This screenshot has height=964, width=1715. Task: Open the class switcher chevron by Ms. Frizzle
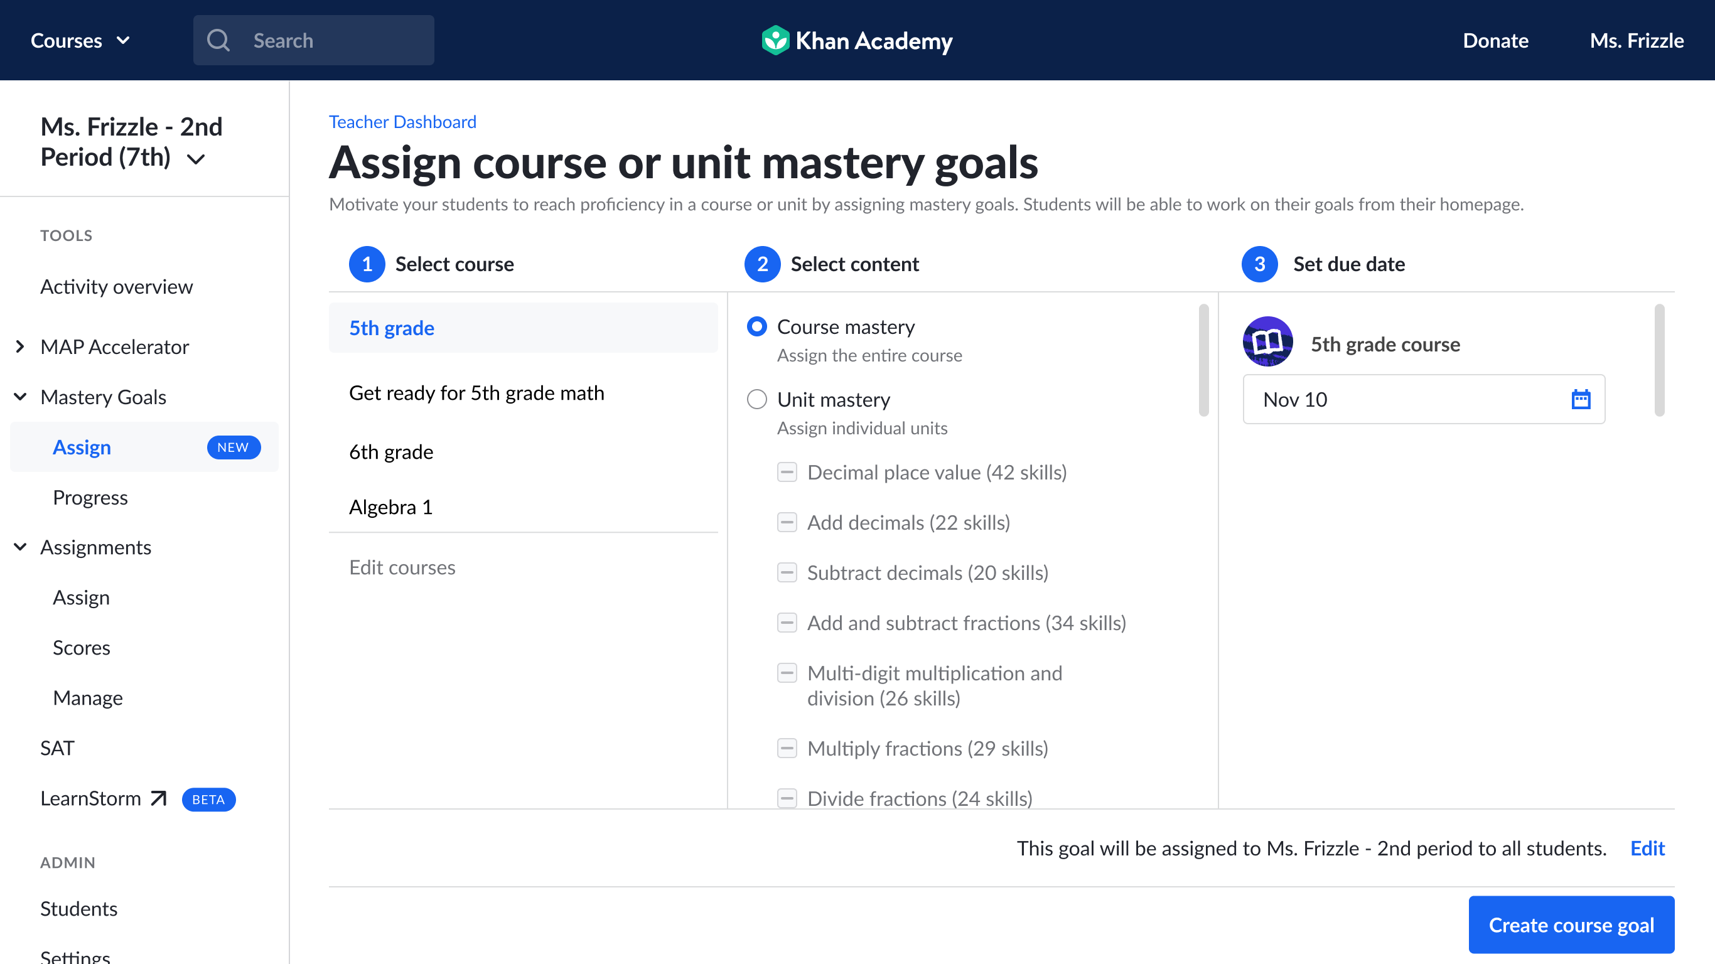[196, 159]
